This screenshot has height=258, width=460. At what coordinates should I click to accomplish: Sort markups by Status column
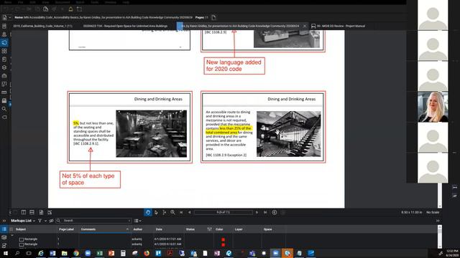click(190, 229)
